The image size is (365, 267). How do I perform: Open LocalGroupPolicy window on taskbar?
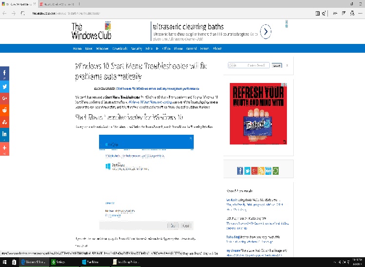point(126,262)
